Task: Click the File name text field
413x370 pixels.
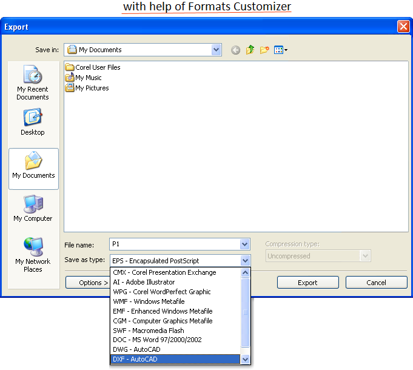Action: click(175, 244)
